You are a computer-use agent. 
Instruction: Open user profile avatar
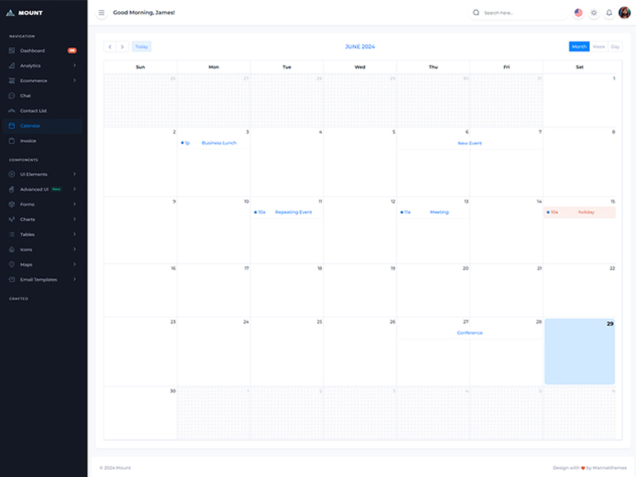[624, 13]
